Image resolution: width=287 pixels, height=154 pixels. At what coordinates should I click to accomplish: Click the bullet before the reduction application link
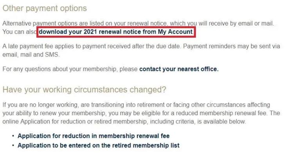(13, 136)
